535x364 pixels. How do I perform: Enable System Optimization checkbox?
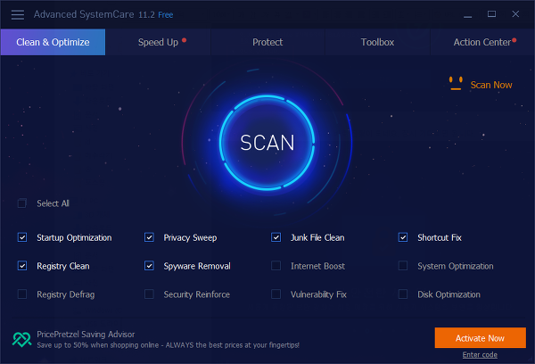click(x=403, y=266)
